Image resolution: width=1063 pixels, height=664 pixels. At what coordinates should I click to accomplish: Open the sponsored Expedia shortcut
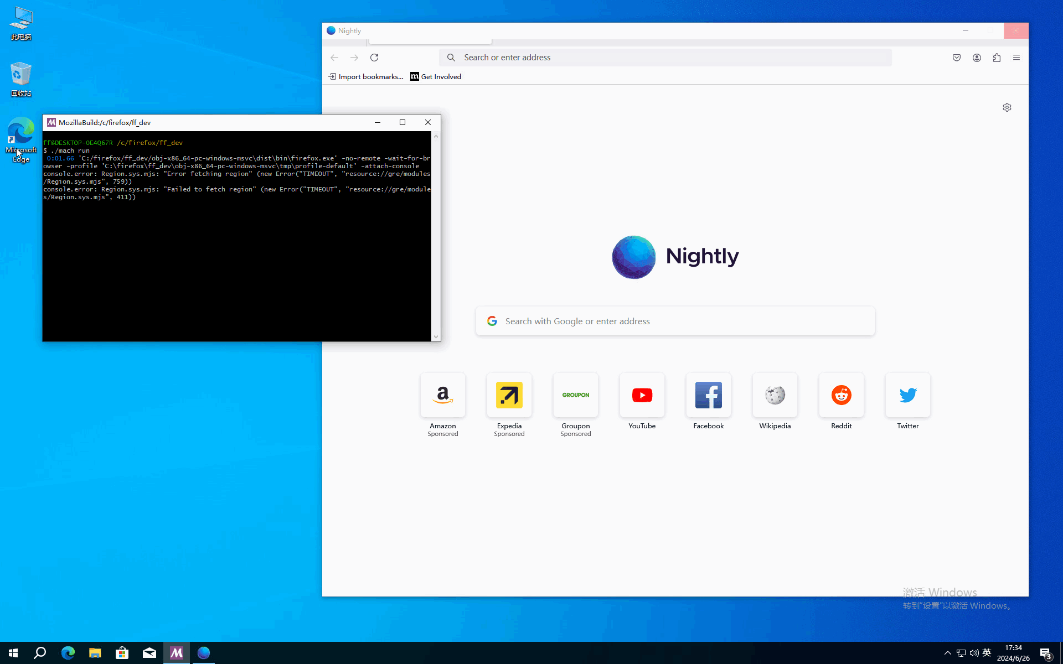509,395
